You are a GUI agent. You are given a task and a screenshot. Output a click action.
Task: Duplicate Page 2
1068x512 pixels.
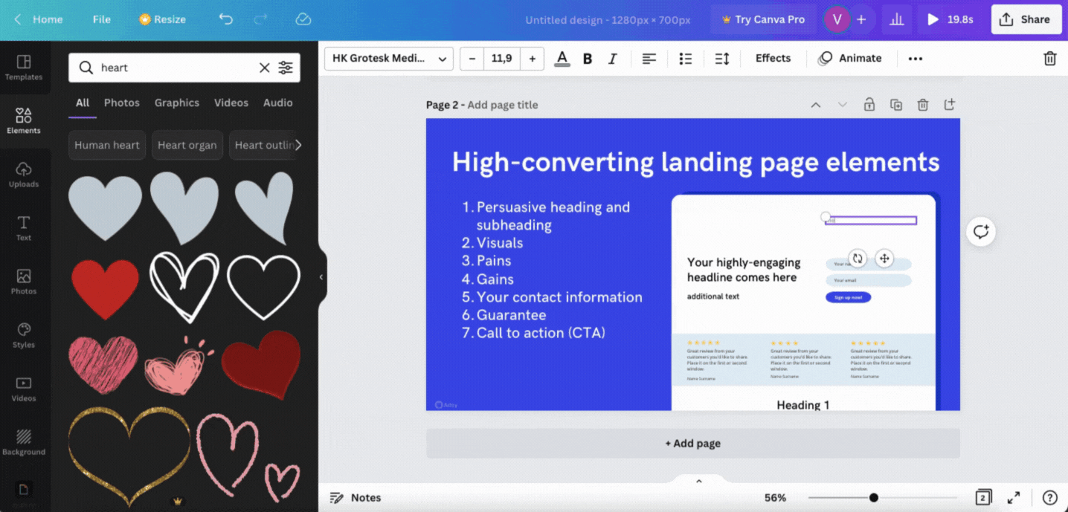pos(896,105)
